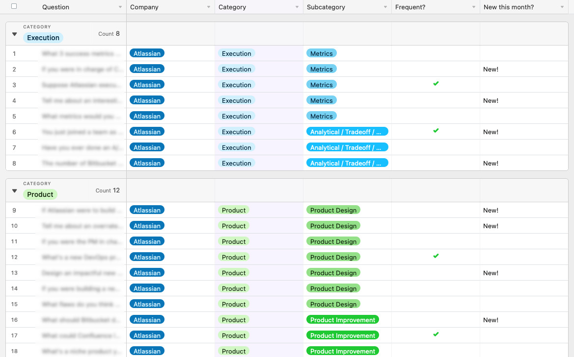
Task: Open the New this month? column dropdown
Action: tap(562, 7)
